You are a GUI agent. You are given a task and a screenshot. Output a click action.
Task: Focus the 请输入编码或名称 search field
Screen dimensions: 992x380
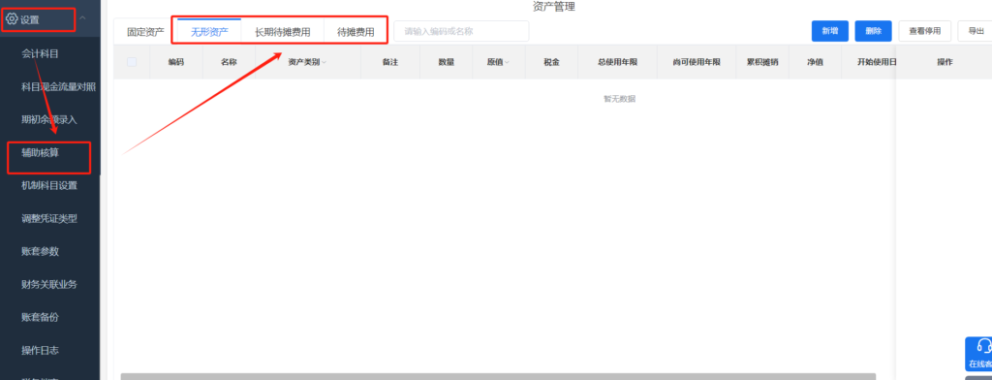pyautogui.click(x=461, y=31)
